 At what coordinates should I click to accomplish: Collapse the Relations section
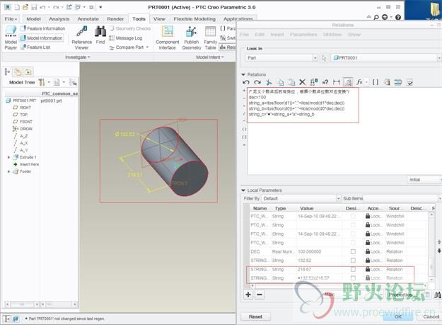(x=243, y=75)
